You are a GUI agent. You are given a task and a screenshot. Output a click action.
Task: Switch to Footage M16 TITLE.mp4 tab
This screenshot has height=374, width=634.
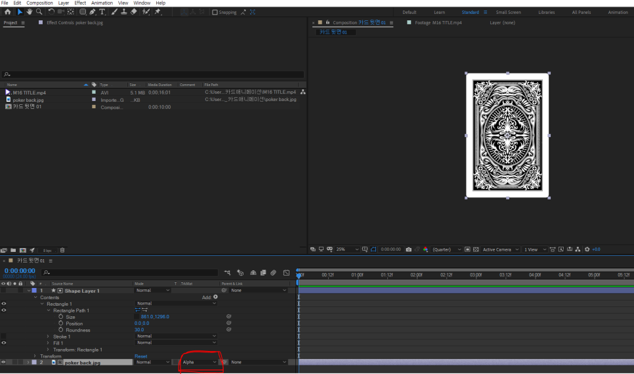[438, 23]
